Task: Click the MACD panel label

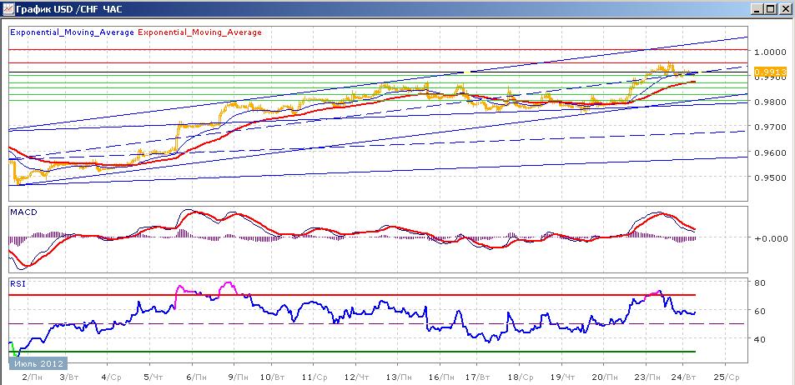Action: 23,212
